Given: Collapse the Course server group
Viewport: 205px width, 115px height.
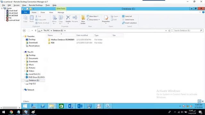Looking at the screenshot, I should click(x=2, y=8).
